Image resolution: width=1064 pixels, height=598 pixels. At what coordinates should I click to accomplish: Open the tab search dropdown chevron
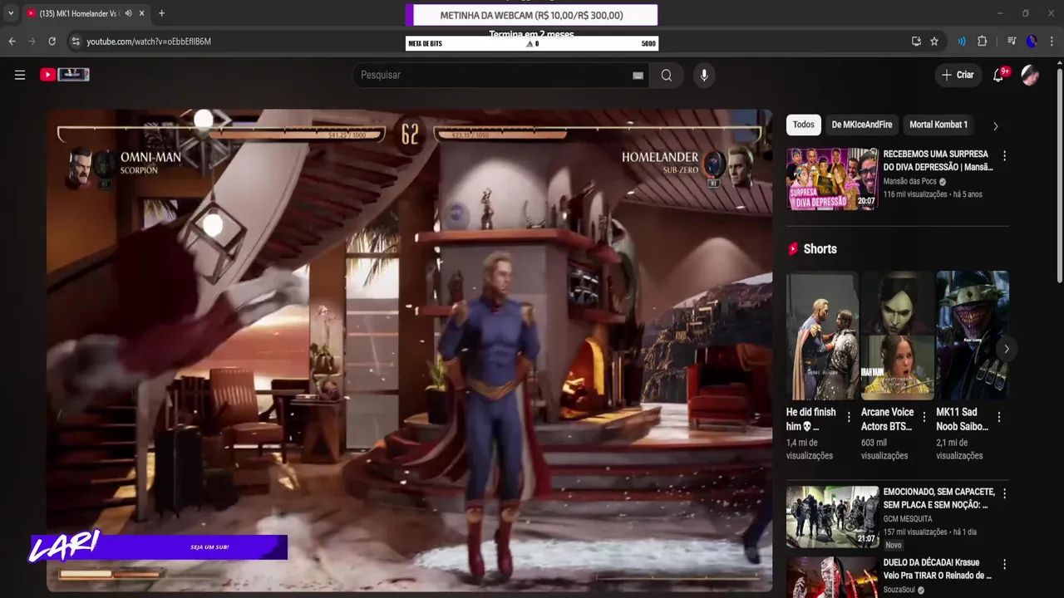tap(11, 13)
